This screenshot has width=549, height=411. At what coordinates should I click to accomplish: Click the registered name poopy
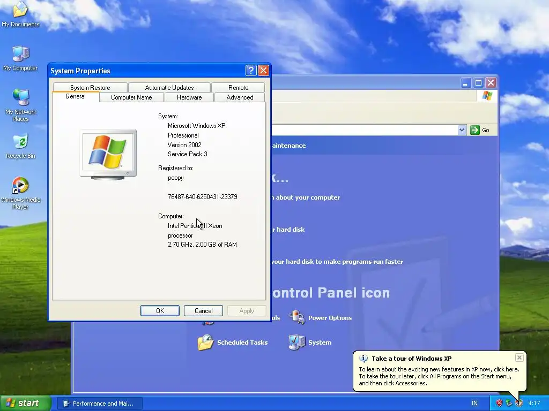point(176,178)
